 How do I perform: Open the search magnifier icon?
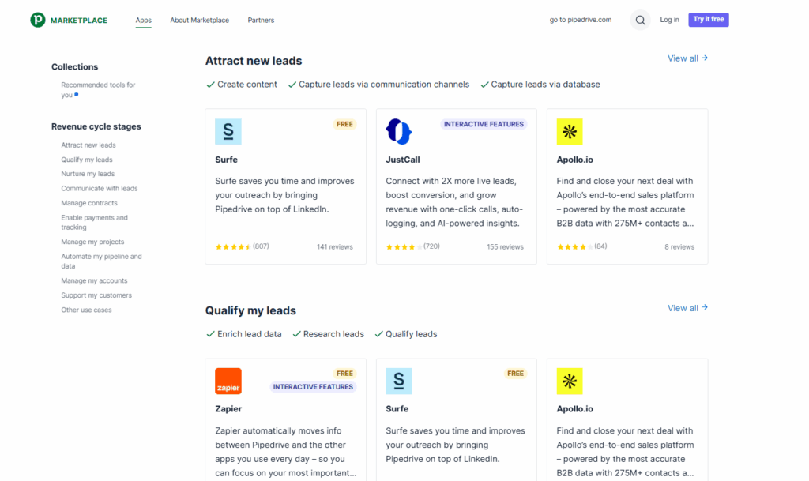pyautogui.click(x=640, y=20)
